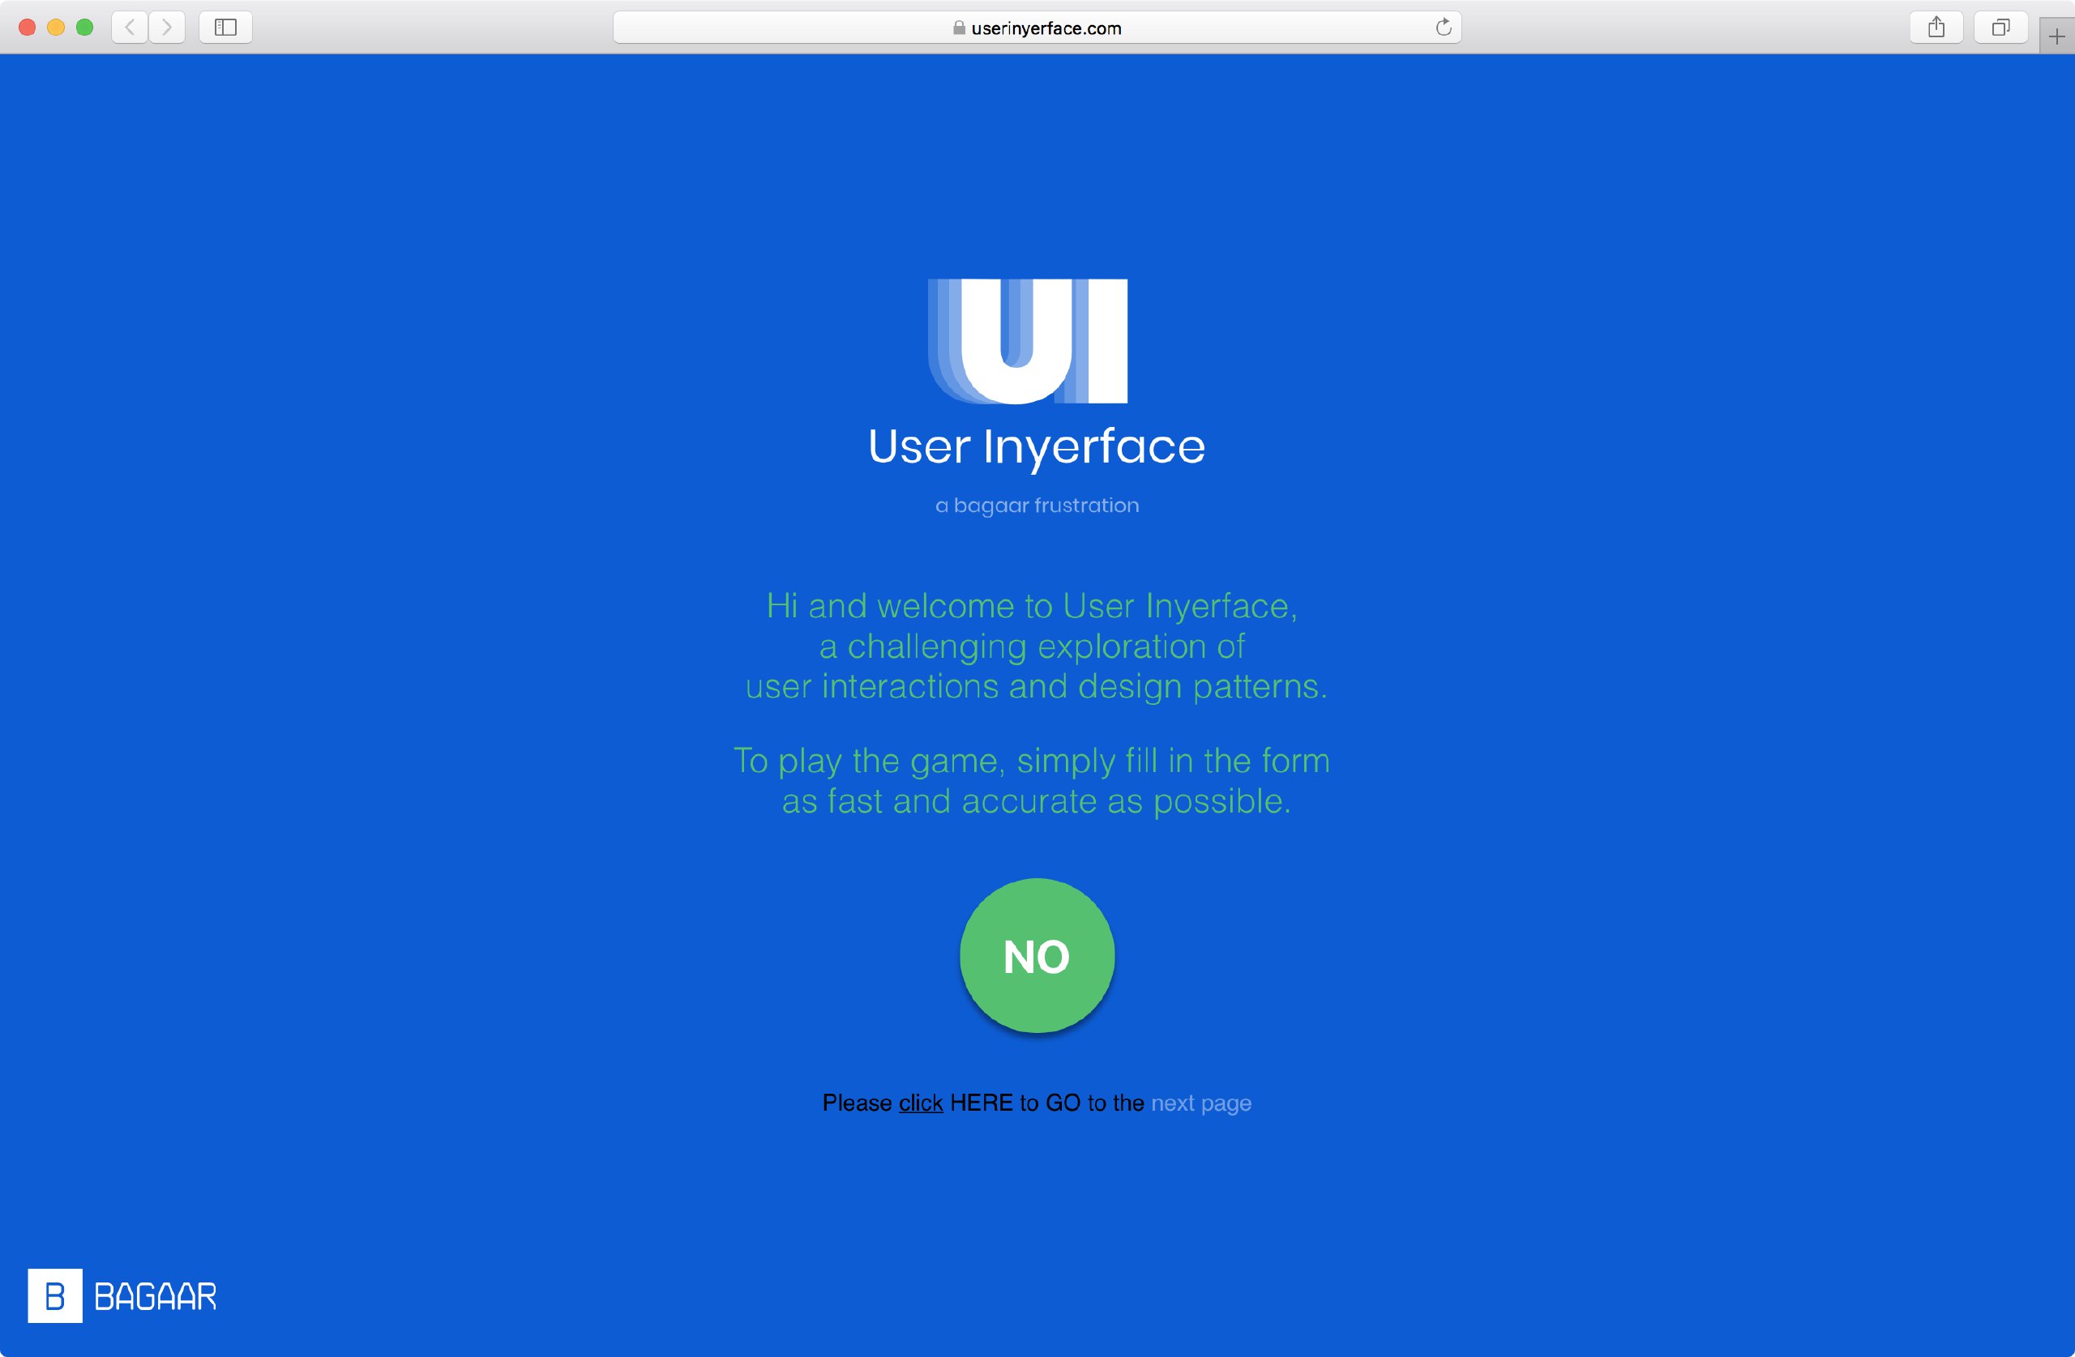Click 'a bagaar frustration' subtitle
This screenshot has width=2075, height=1357.
click(1037, 506)
